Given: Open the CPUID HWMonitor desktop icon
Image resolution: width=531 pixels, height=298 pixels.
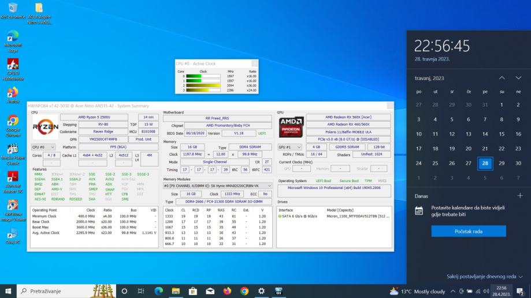Looking at the screenshot, I should 13,65.
